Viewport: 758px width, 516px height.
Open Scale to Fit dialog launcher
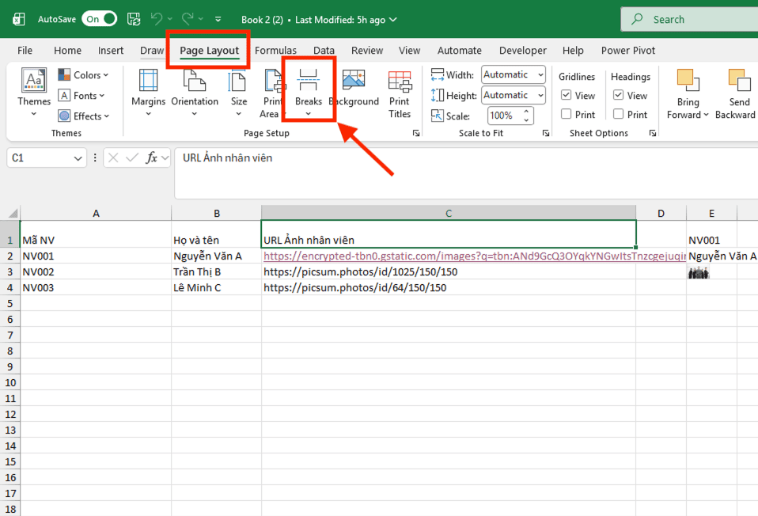pyautogui.click(x=546, y=133)
